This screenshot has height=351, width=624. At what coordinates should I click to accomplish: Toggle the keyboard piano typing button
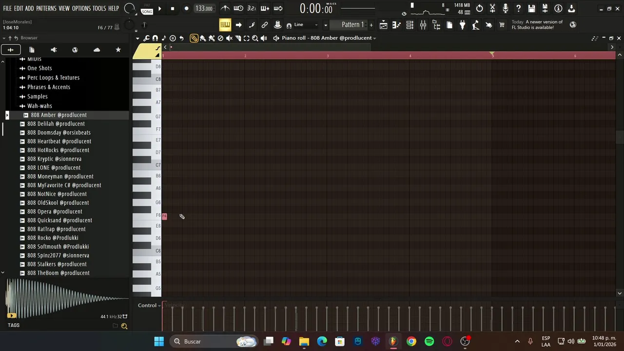tap(225, 25)
